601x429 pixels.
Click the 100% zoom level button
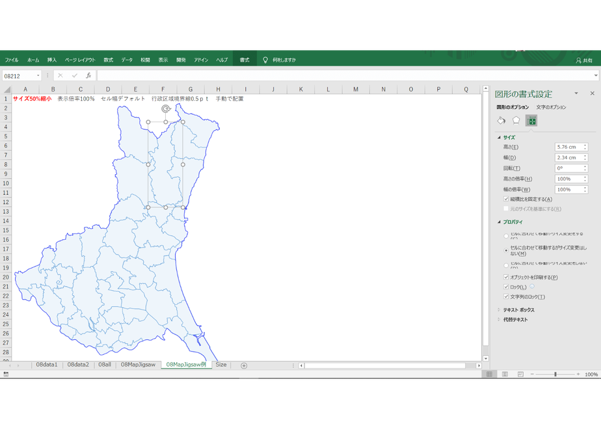pyautogui.click(x=591, y=374)
